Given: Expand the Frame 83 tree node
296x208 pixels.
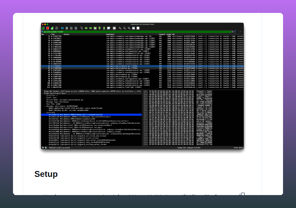Looking at the screenshot, I should click(x=42, y=91).
